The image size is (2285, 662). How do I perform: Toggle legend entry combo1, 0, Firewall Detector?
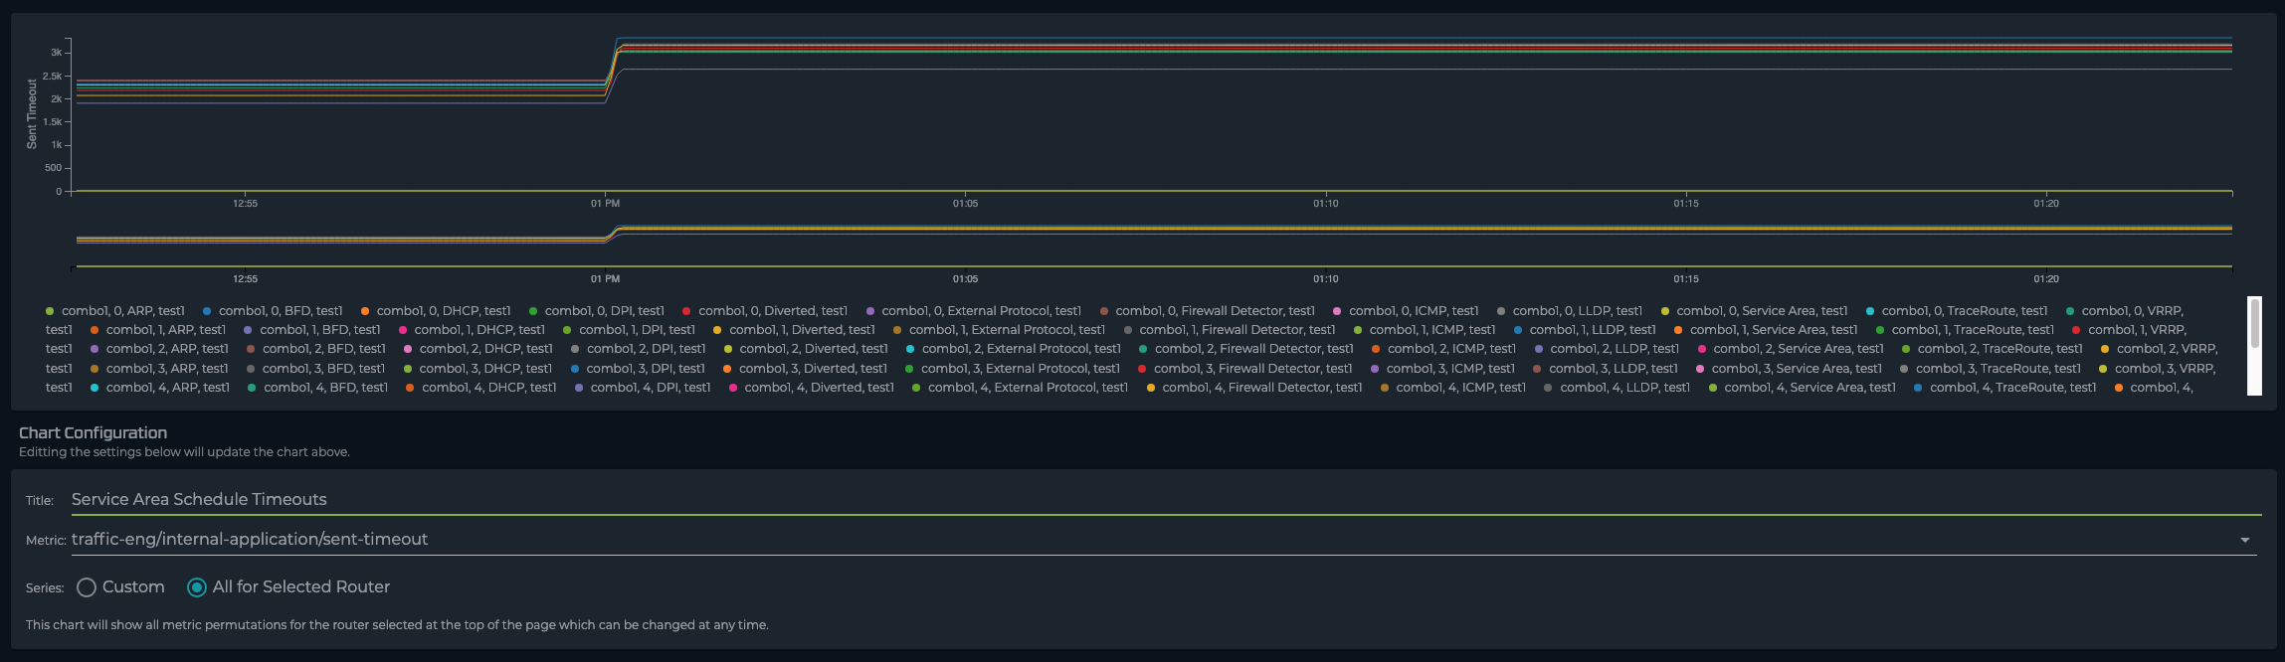coord(1207,311)
